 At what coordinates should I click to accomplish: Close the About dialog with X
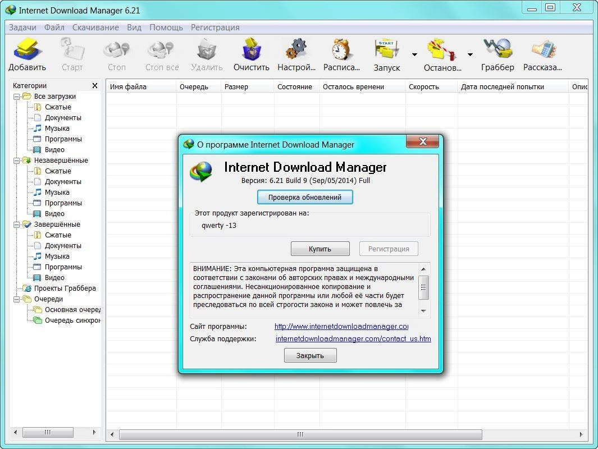(423, 141)
